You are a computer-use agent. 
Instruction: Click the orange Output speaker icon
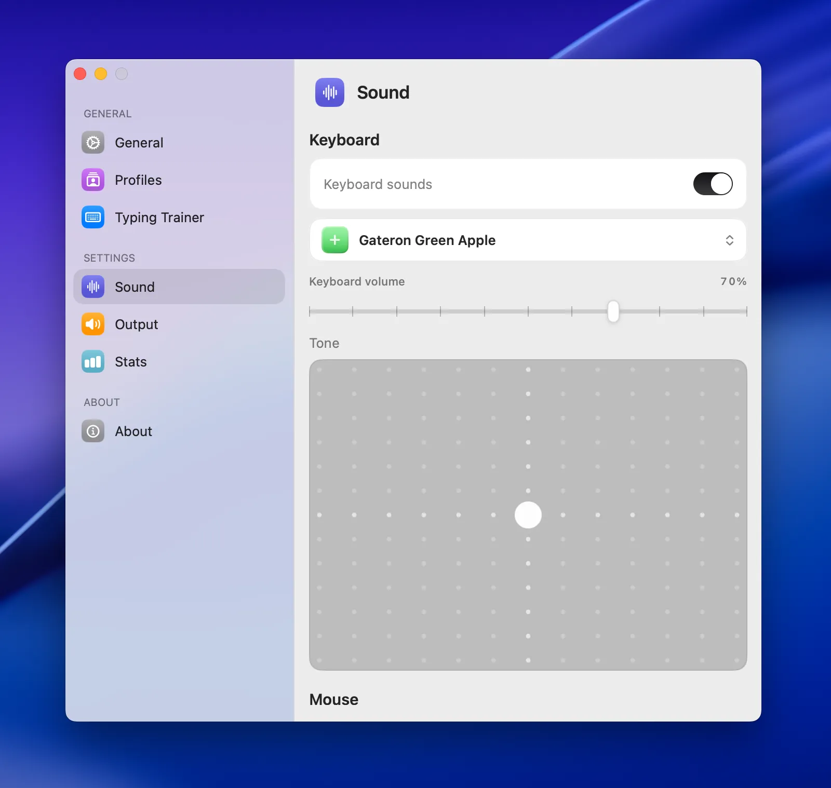[93, 324]
